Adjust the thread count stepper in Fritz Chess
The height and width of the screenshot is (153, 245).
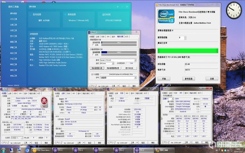(x=185, y=38)
